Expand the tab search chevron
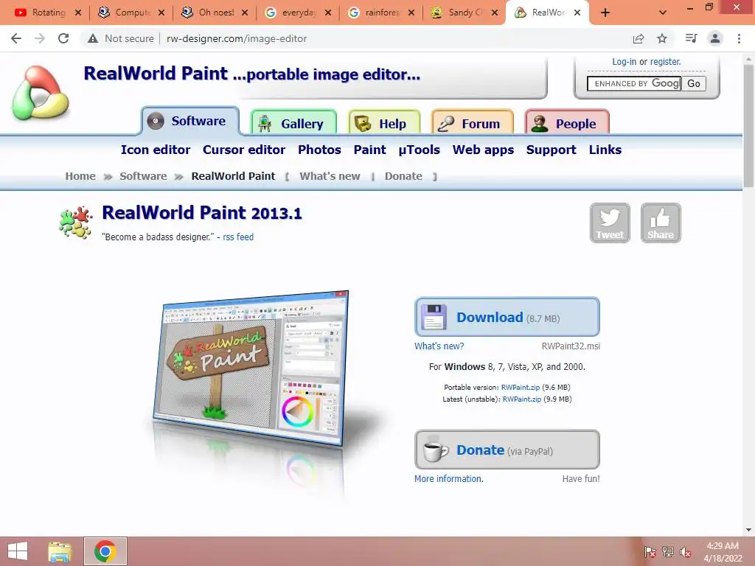 (663, 13)
